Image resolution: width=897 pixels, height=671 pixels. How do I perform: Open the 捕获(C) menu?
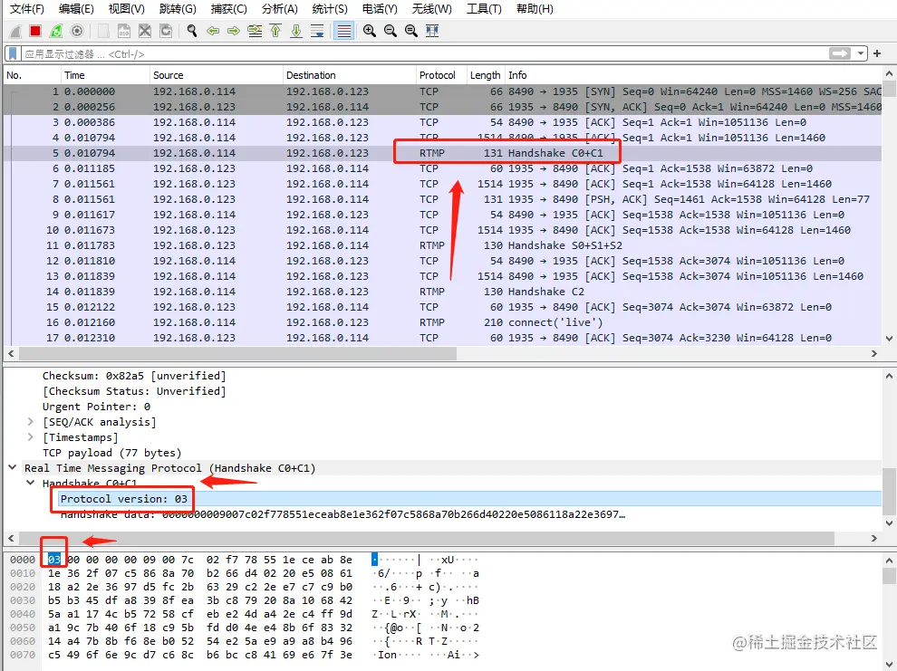click(x=229, y=8)
